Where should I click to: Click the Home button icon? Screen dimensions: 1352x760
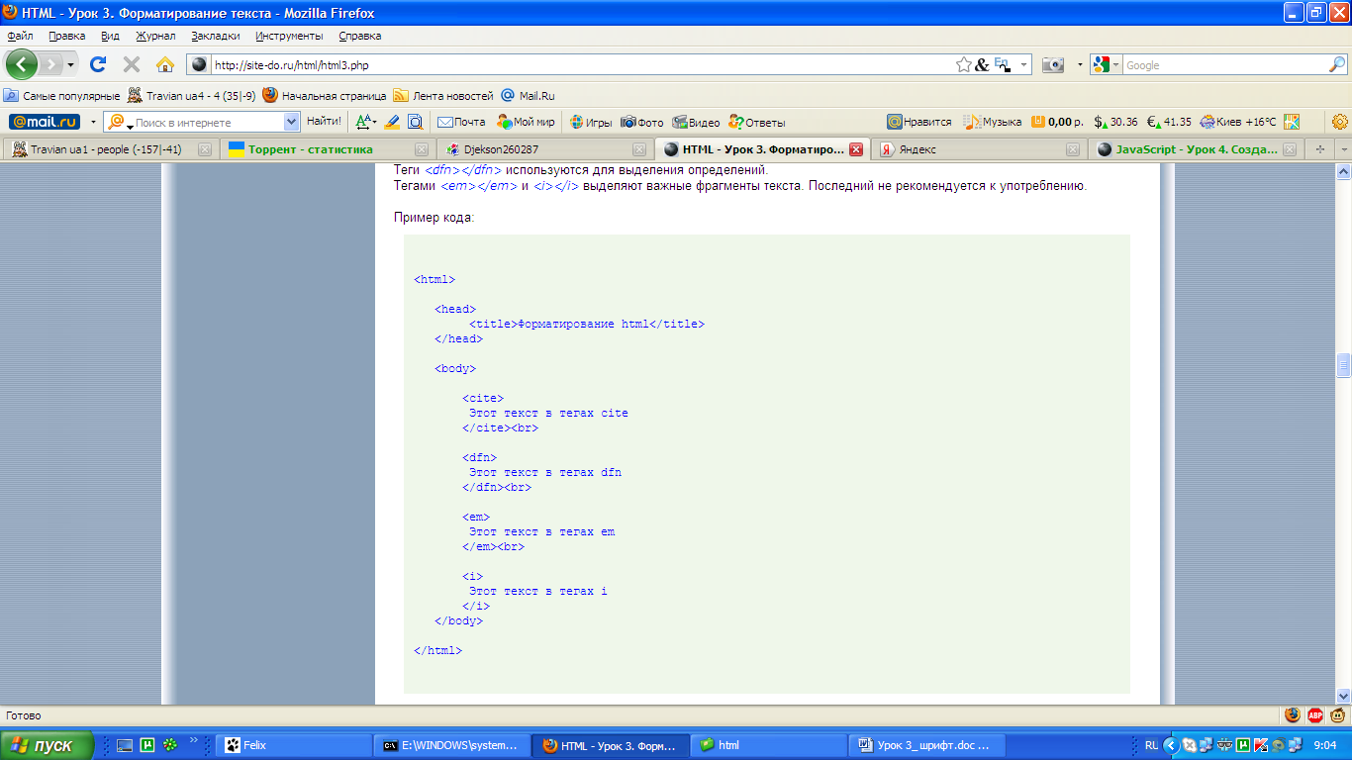(x=165, y=64)
